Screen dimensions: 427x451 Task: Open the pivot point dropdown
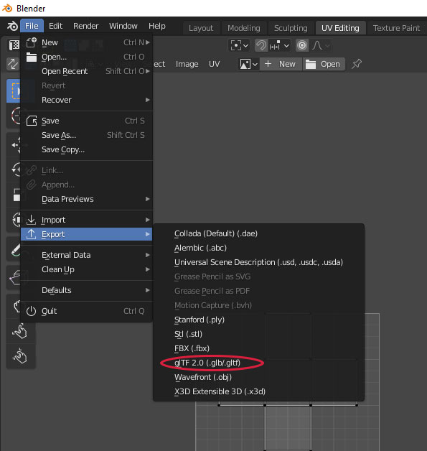239,45
